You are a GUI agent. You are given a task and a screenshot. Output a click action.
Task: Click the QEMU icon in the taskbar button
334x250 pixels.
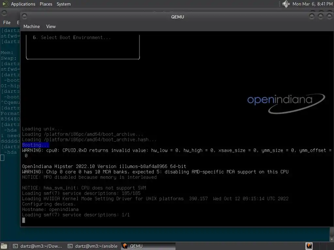click(125, 246)
